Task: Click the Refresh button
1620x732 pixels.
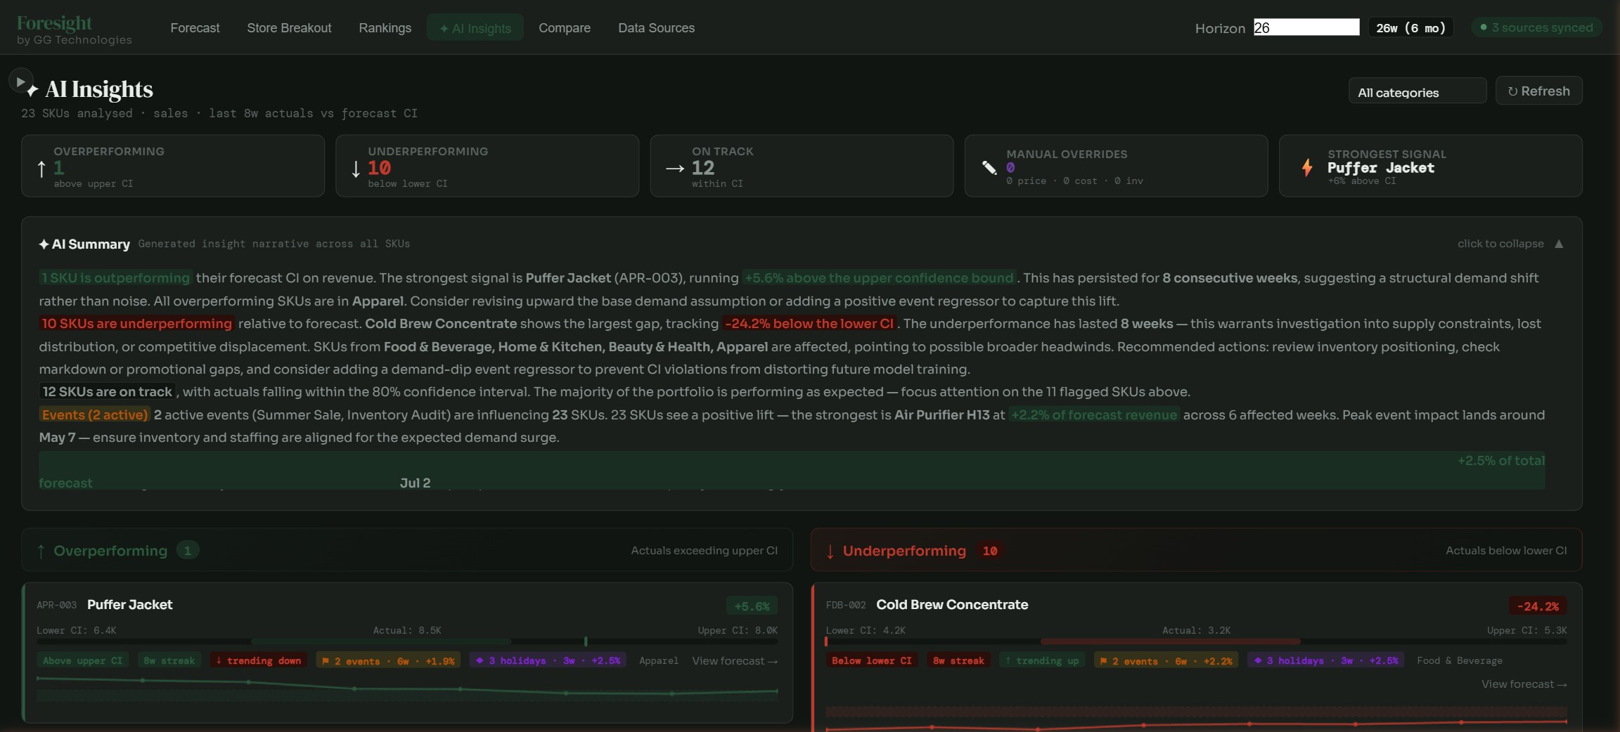Action: [1538, 91]
